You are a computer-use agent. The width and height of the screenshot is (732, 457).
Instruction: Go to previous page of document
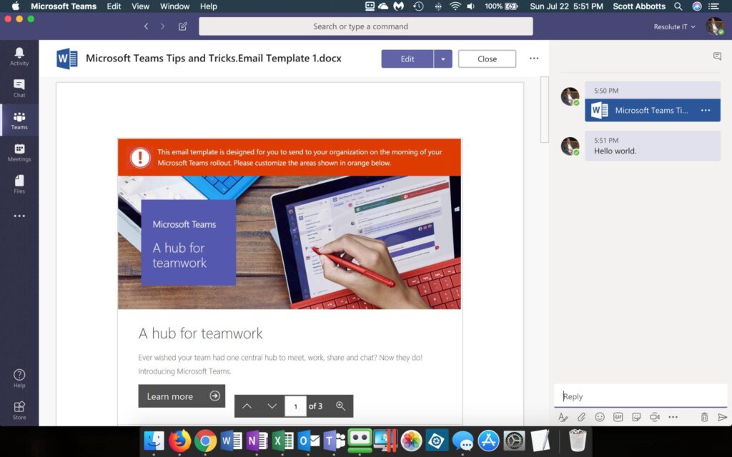click(x=247, y=406)
